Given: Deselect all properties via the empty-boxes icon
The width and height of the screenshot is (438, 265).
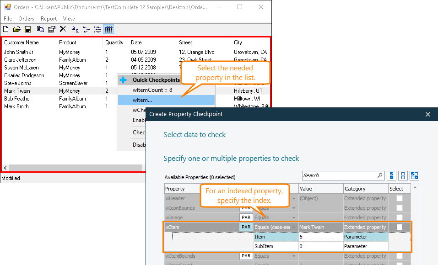Looking at the screenshot, I should click(403, 175).
